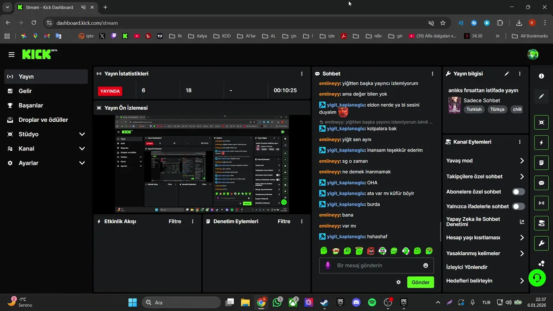Image resolution: width=553 pixels, height=311 pixels.
Task: Open Denetim Eylemleri three-dot menu
Action: tap(302, 221)
